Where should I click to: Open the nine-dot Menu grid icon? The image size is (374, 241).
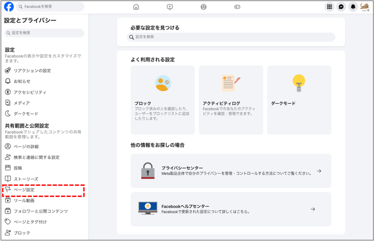pos(329,7)
